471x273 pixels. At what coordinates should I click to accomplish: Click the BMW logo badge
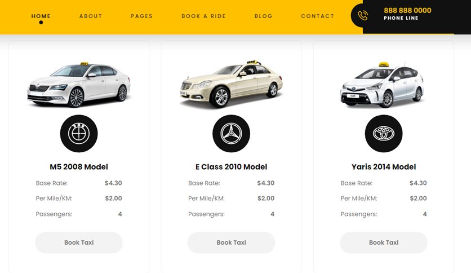(x=79, y=134)
